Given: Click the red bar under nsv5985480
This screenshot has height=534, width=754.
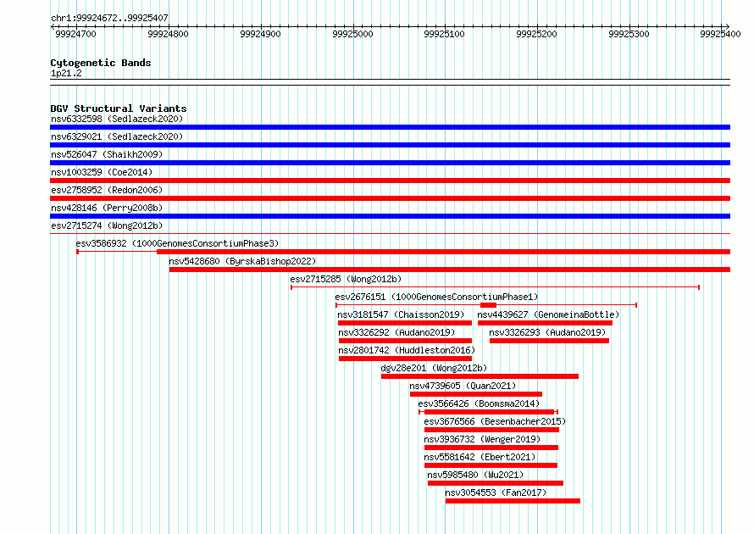Looking at the screenshot, I should point(496,483).
